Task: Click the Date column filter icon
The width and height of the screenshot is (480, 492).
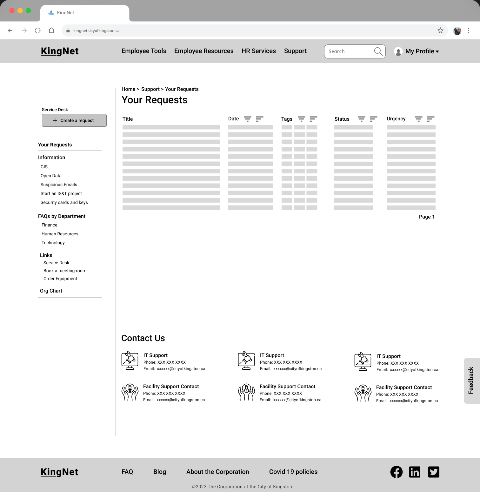Action: pyautogui.click(x=248, y=119)
